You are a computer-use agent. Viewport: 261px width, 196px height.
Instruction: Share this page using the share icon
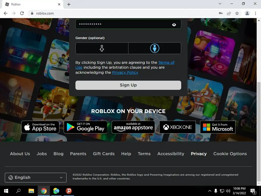coord(229,13)
